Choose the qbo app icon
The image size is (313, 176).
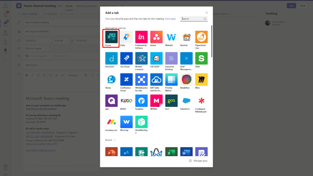(112, 101)
